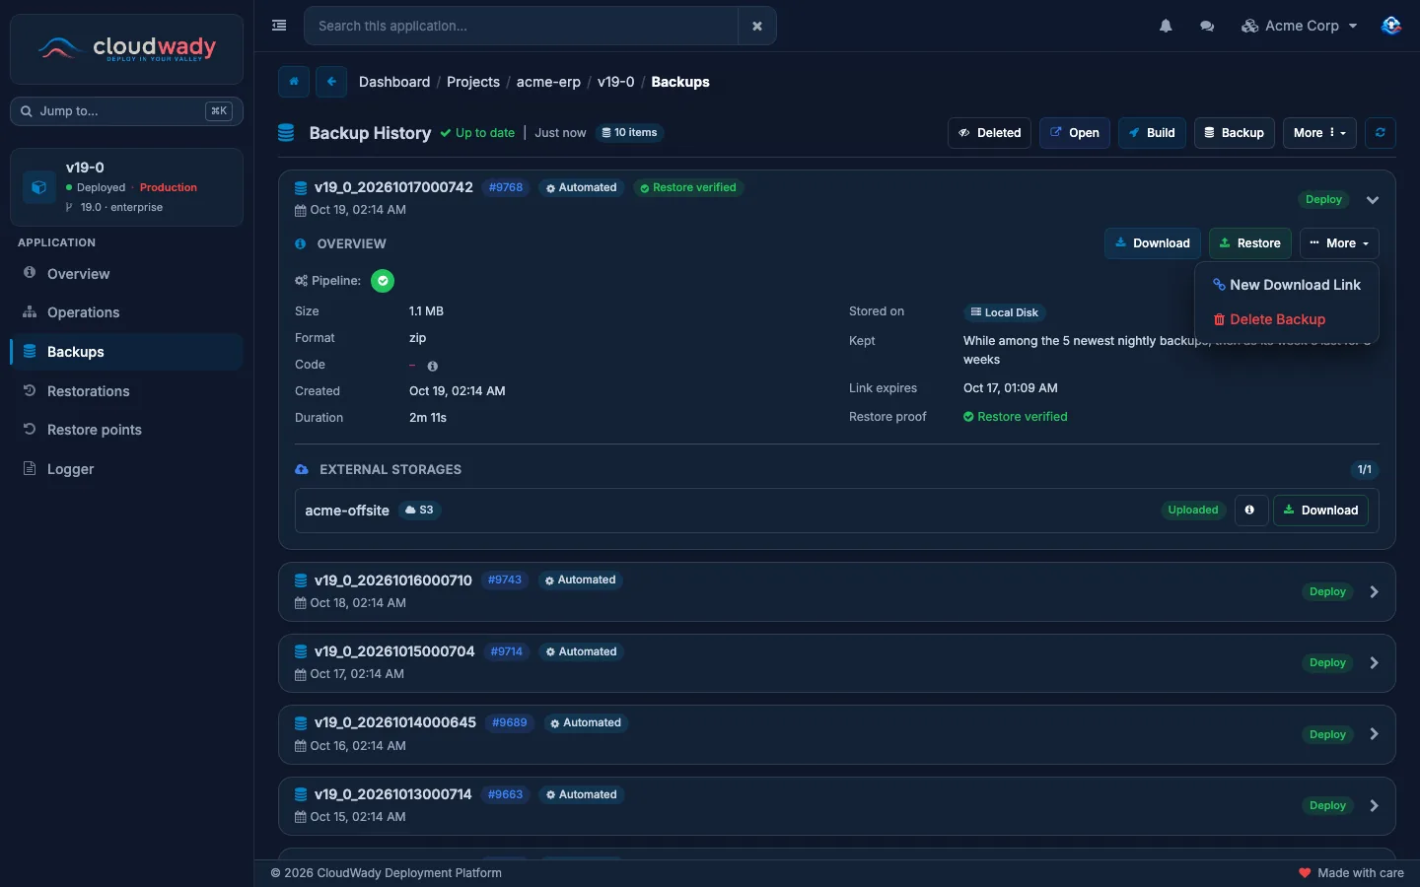1420x887 pixels.
Task: Go to Operations page
Action: (126, 312)
